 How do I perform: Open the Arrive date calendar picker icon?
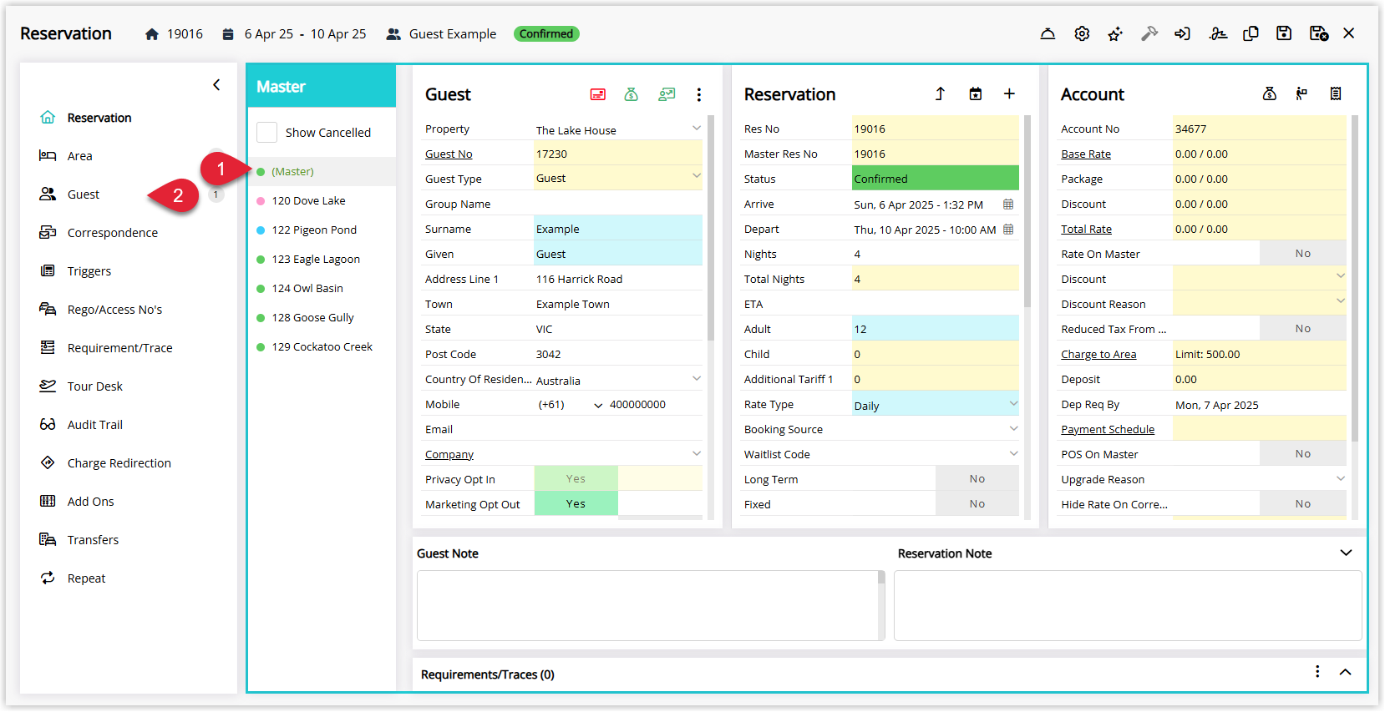point(1008,204)
